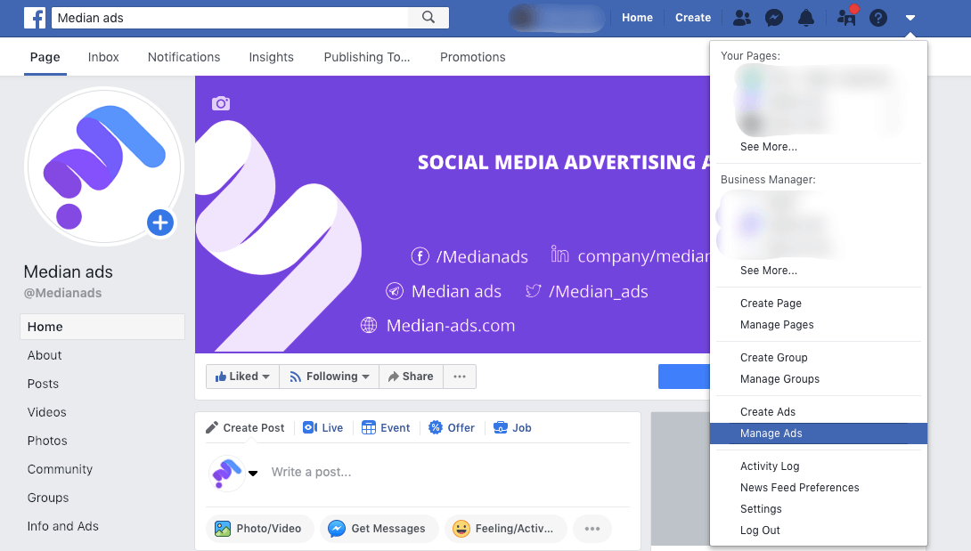Image resolution: width=971 pixels, height=551 pixels.
Task: Click the ellipsis next to Share button
Action: click(x=460, y=377)
